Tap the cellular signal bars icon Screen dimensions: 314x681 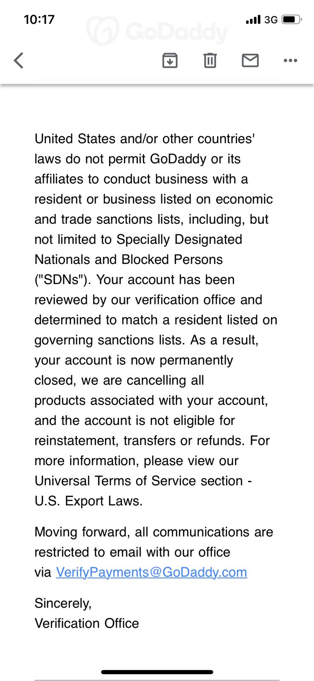[253, 20]
